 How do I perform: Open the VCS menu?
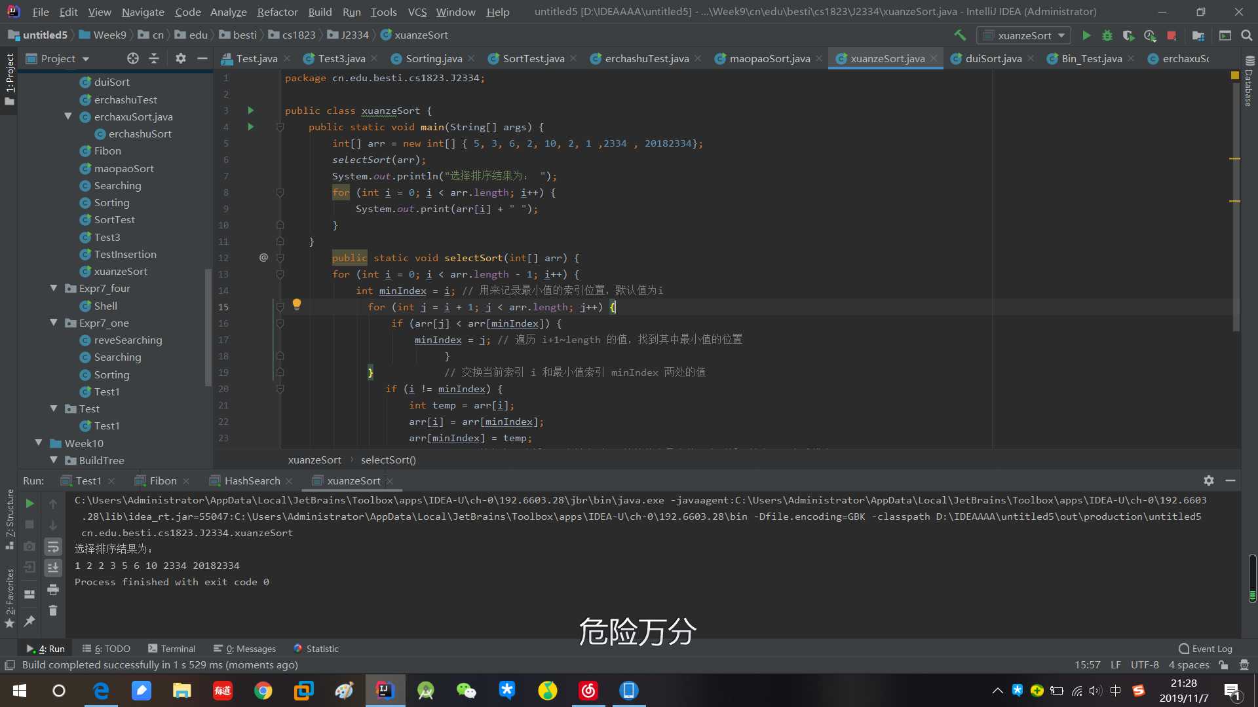pos(417,12)
